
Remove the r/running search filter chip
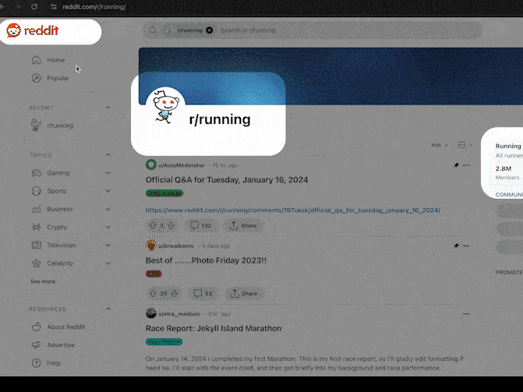[210, 30]
